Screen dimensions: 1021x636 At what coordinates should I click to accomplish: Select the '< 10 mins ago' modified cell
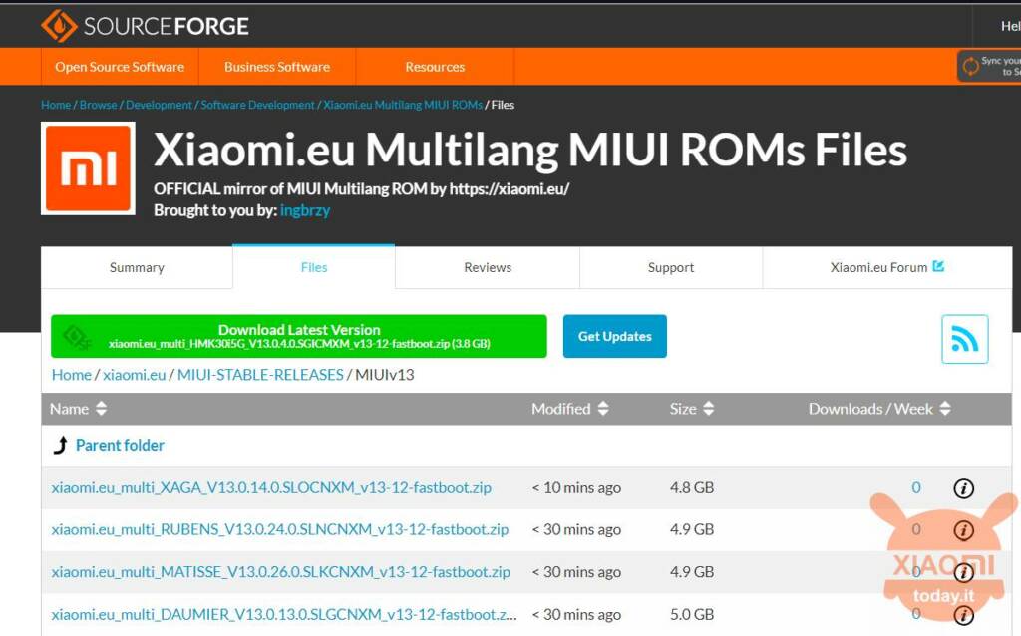click(x=576, y=488)
